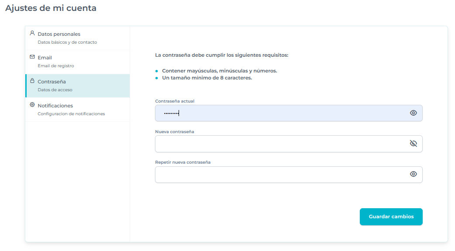Click the person icon beside Datos personales
Screen dimensions: 455x251
click(32, 33)
